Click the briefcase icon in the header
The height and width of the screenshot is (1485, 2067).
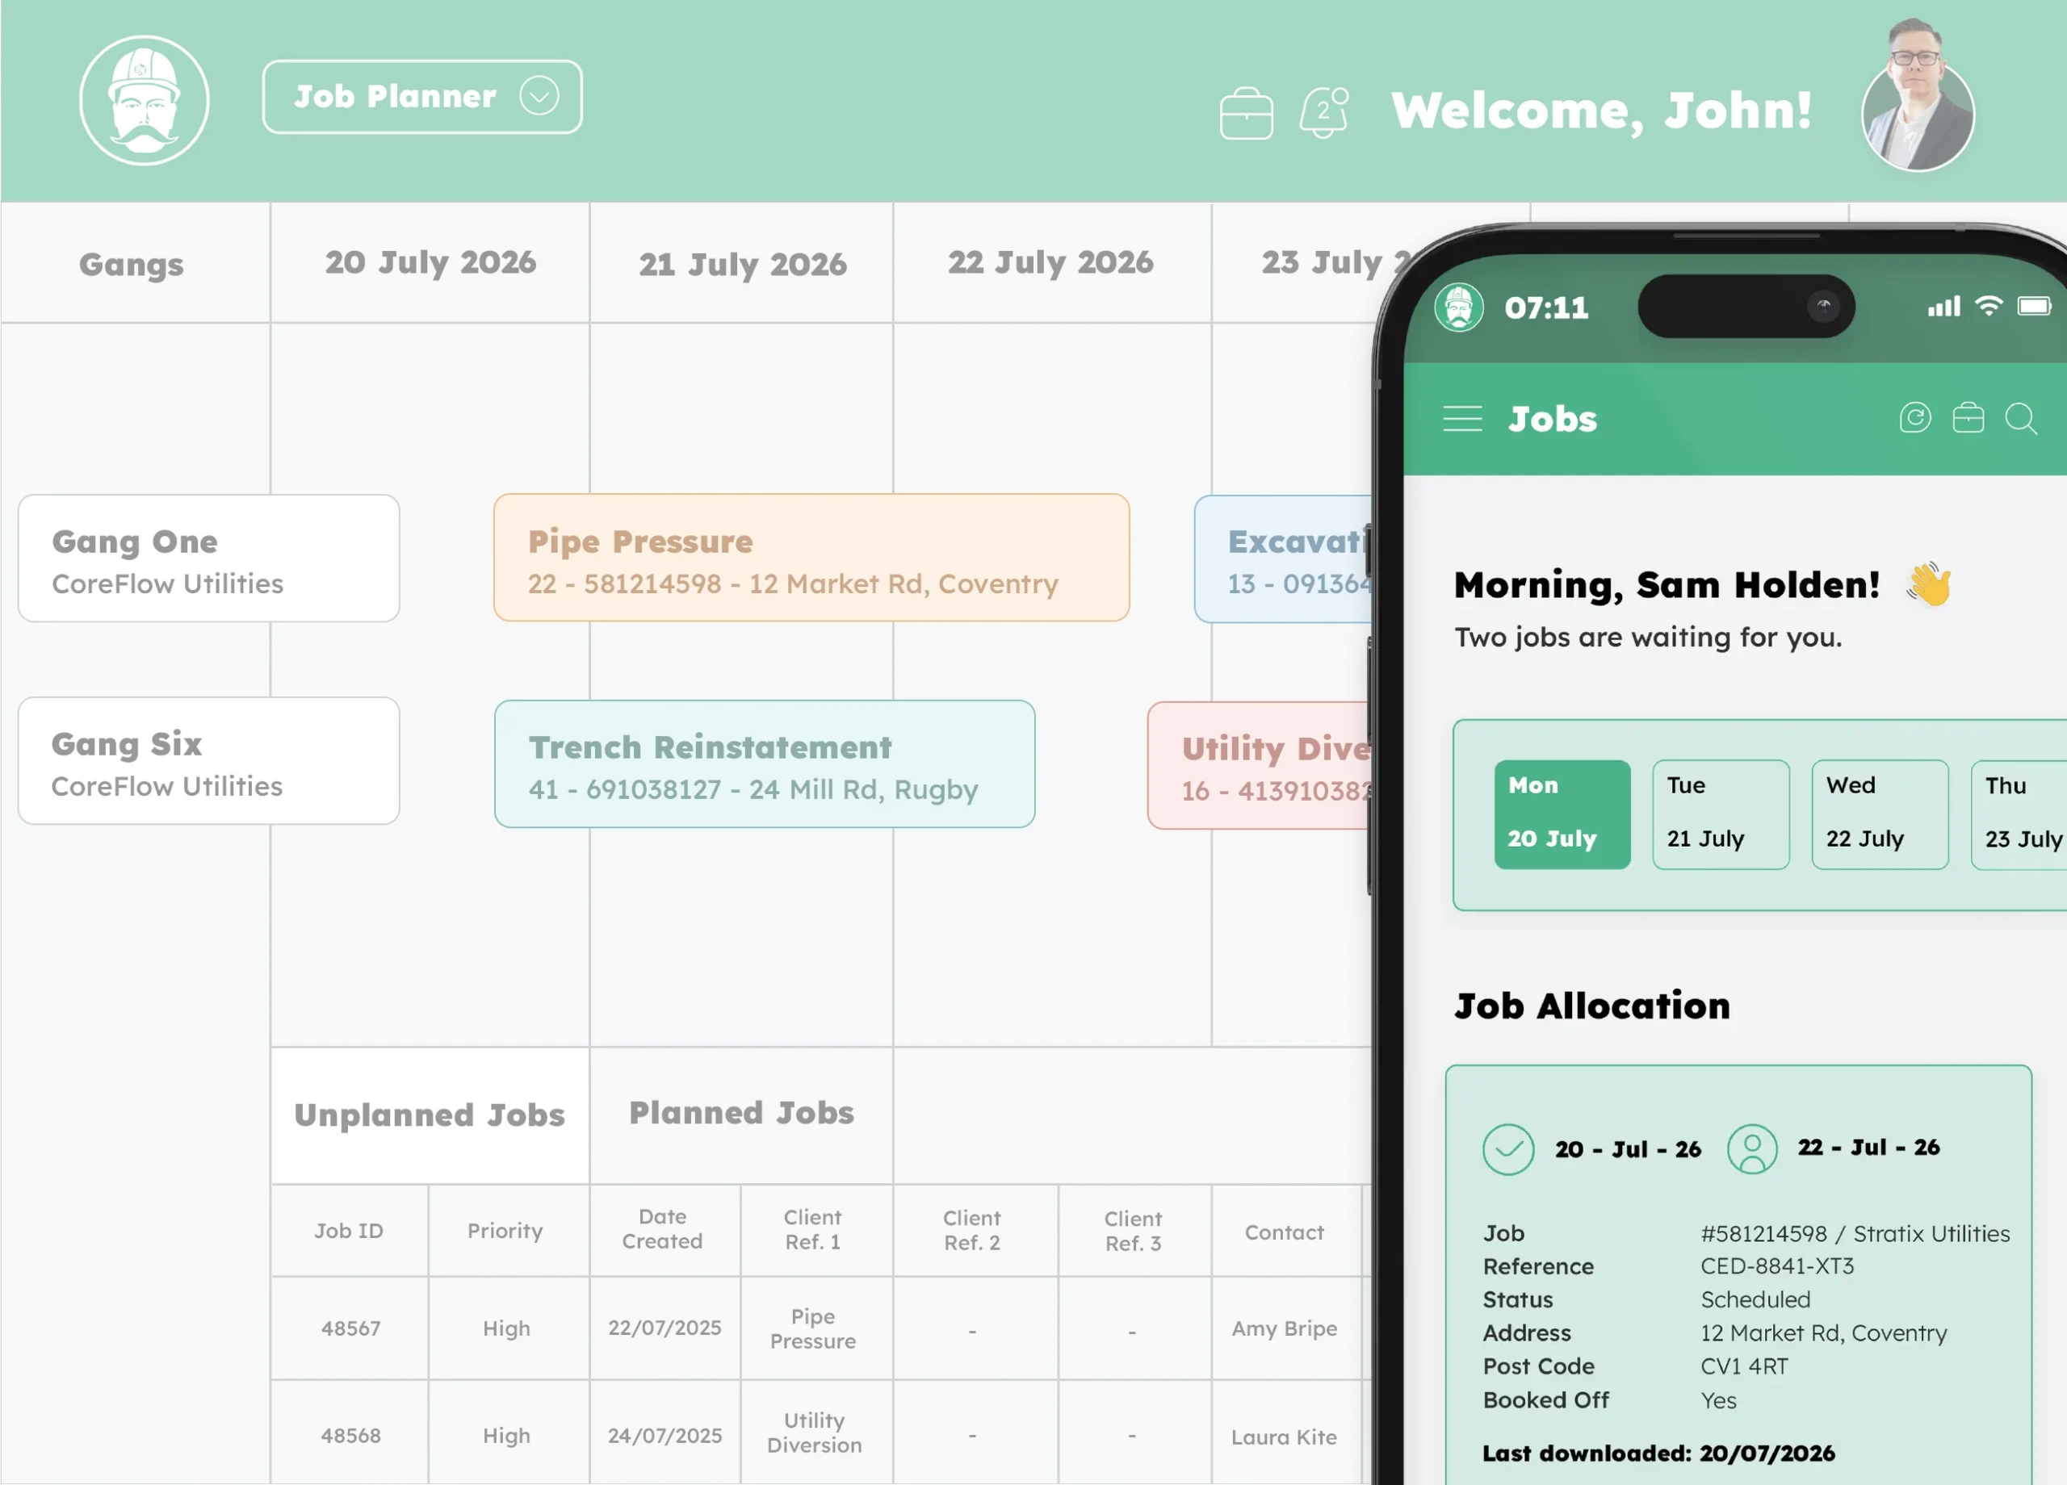tap(1246, 113)
